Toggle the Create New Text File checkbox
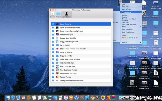 [x=53, y=38]
